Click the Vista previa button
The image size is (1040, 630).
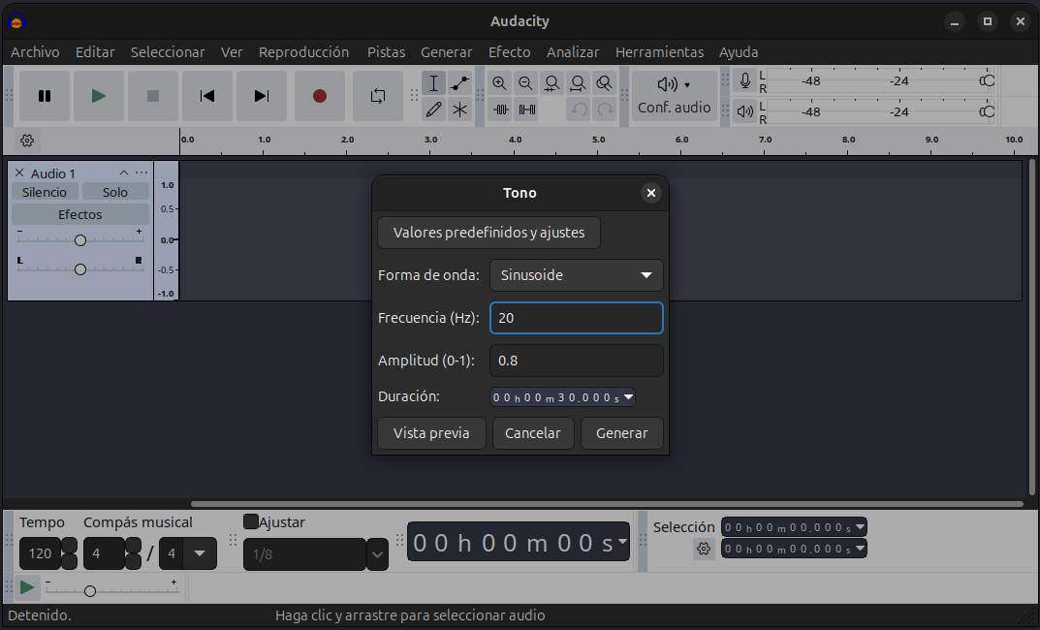tap(431, 433)
